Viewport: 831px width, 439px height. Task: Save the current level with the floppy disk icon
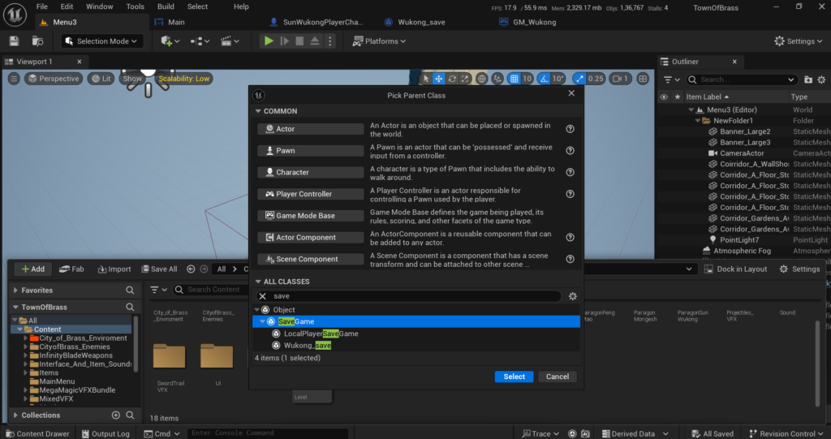tap(14, 41)
